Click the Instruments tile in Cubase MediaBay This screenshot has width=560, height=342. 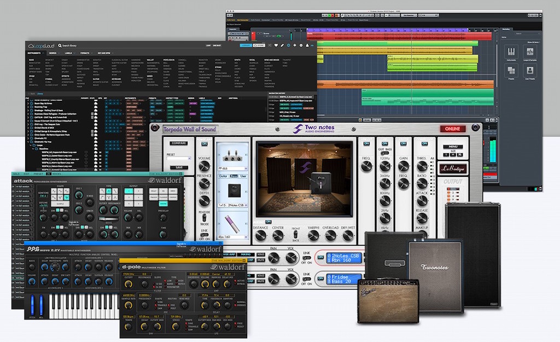click(x=511, y=52)
